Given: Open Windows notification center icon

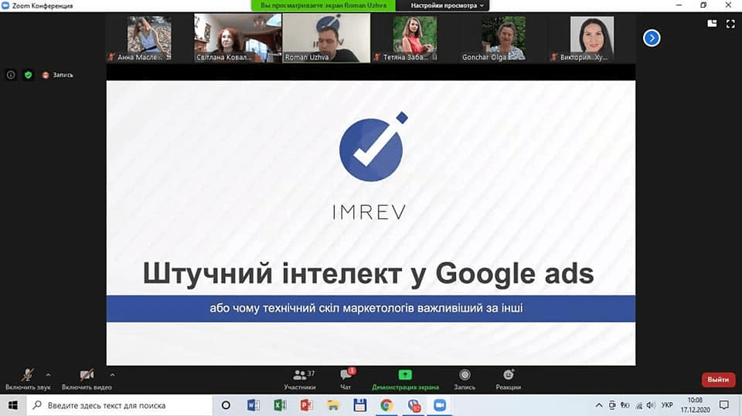Looking at the screenshot, I should tap(724, 405).
